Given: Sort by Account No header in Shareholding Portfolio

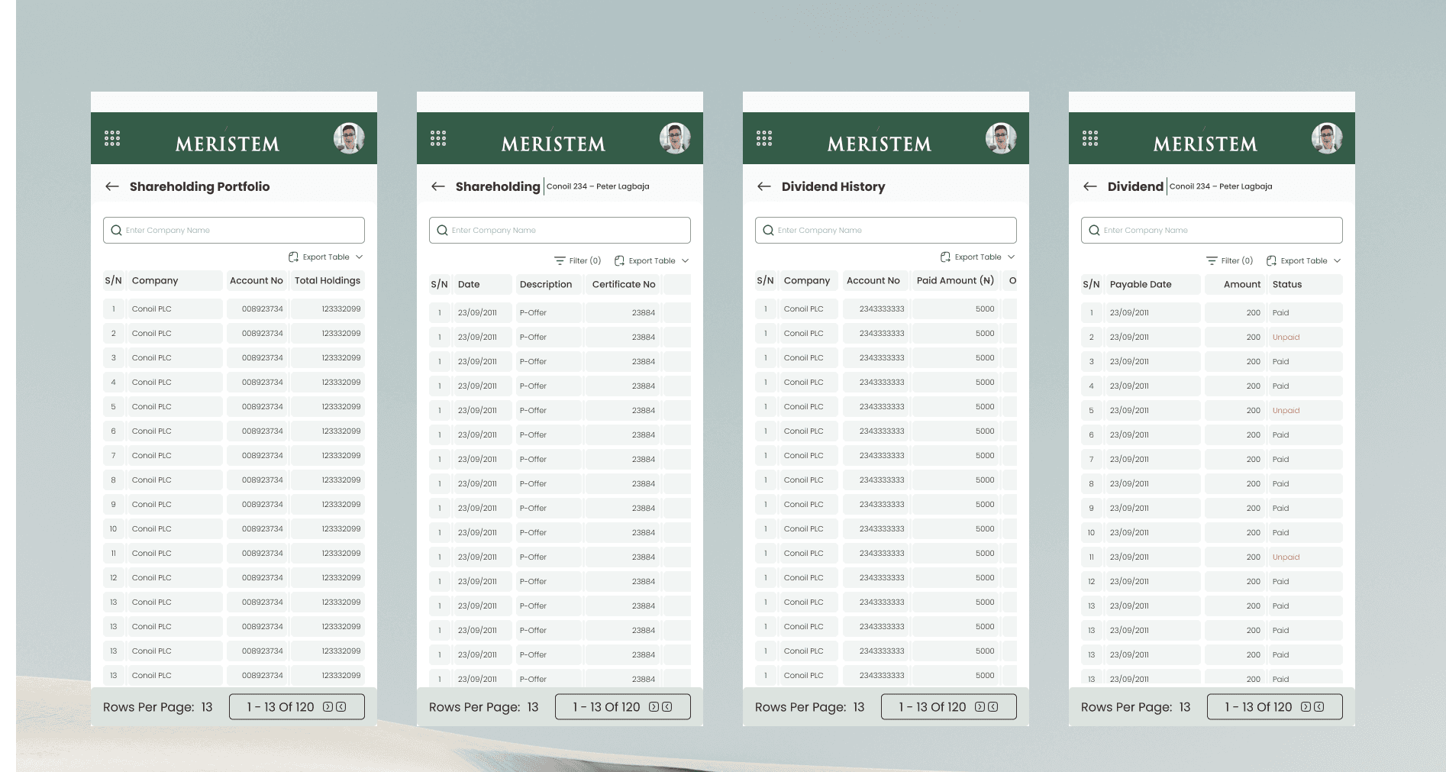Looking at the screenshot, I should (257, 281).
